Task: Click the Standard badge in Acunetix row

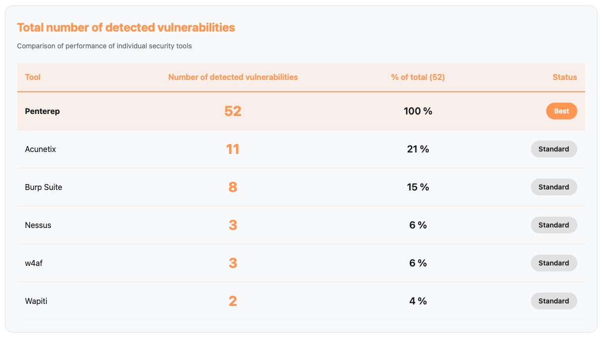Action: point(554,149)
